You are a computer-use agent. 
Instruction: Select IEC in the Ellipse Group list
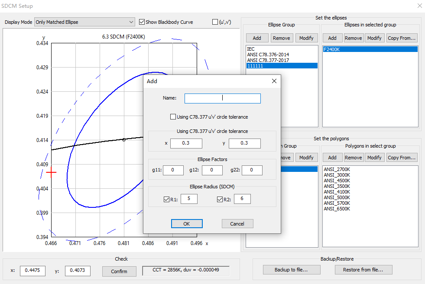pyautogui.click(x=282, y=49)
